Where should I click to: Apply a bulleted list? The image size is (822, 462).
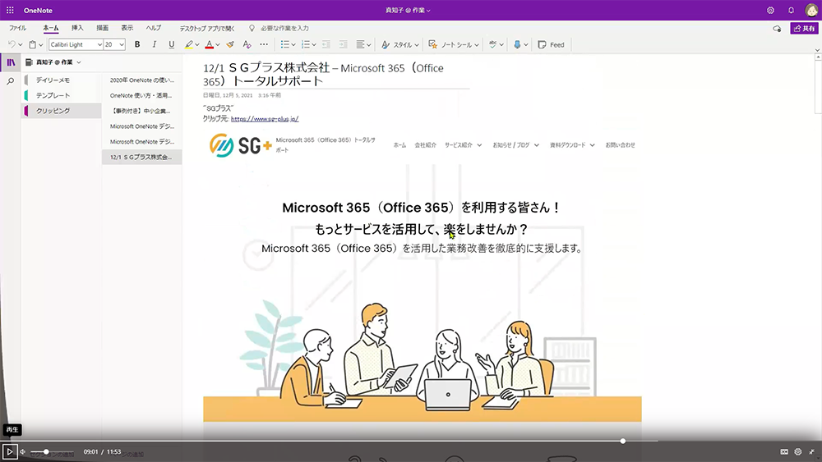point(284,44)
